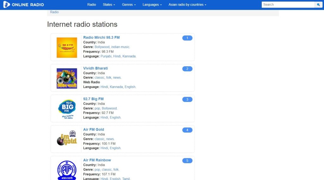Open the Radio Mirchi 98.3 FM title link
The width and height of the screenshot is (324, 180).
pyautogui.click(x=101, y=38)
